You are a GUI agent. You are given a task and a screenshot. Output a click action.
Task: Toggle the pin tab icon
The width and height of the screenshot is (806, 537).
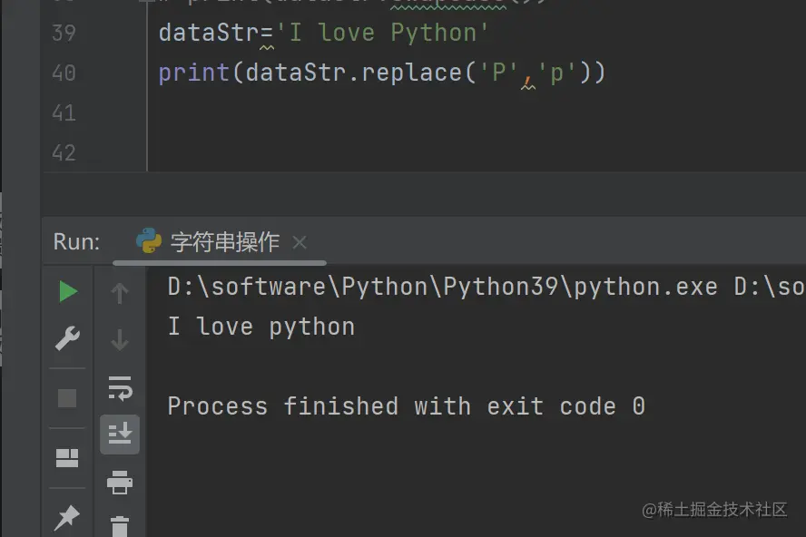67,517
